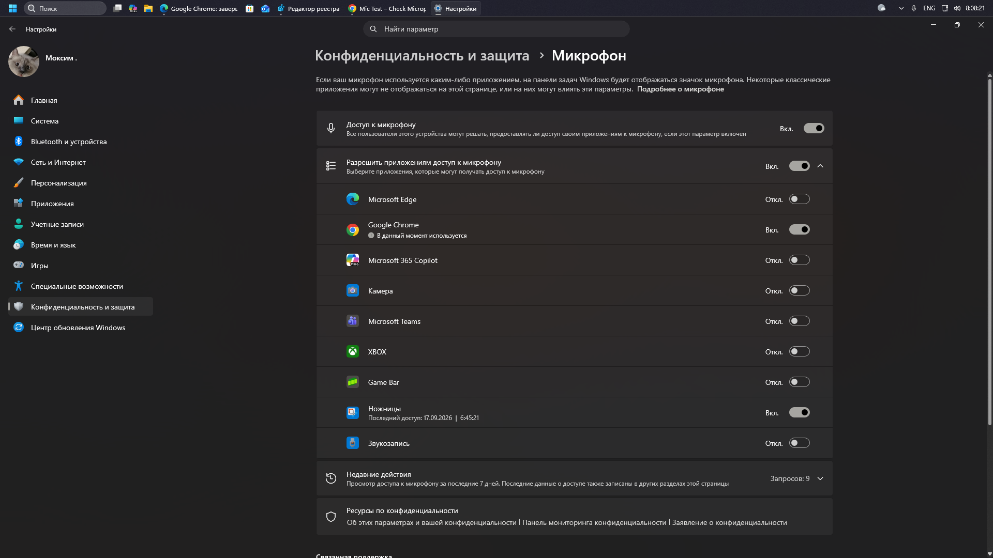
Task: Disable microphone access for Ножницы
Action: (799, 413)
